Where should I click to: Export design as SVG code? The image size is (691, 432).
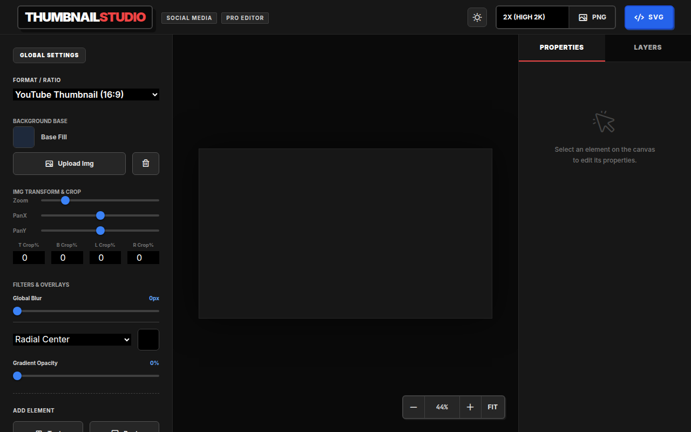[649, 17]
